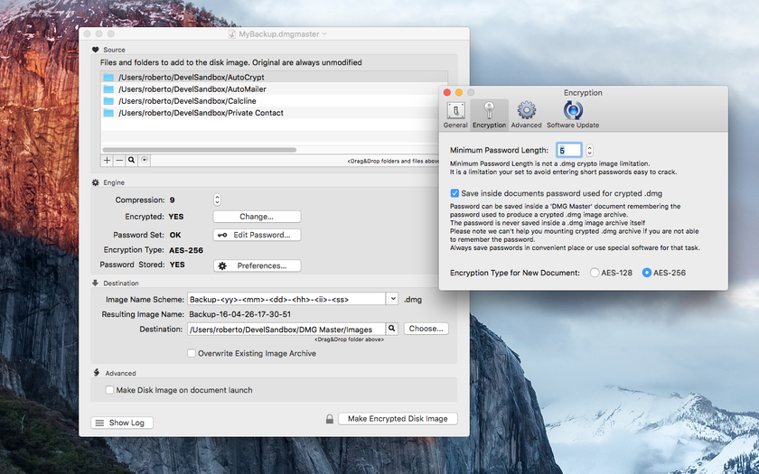The width and height of the screenshot is (759, 474).
Task: Toggle Save inside documents password checkbox
Action: click(x=455, y=192)
